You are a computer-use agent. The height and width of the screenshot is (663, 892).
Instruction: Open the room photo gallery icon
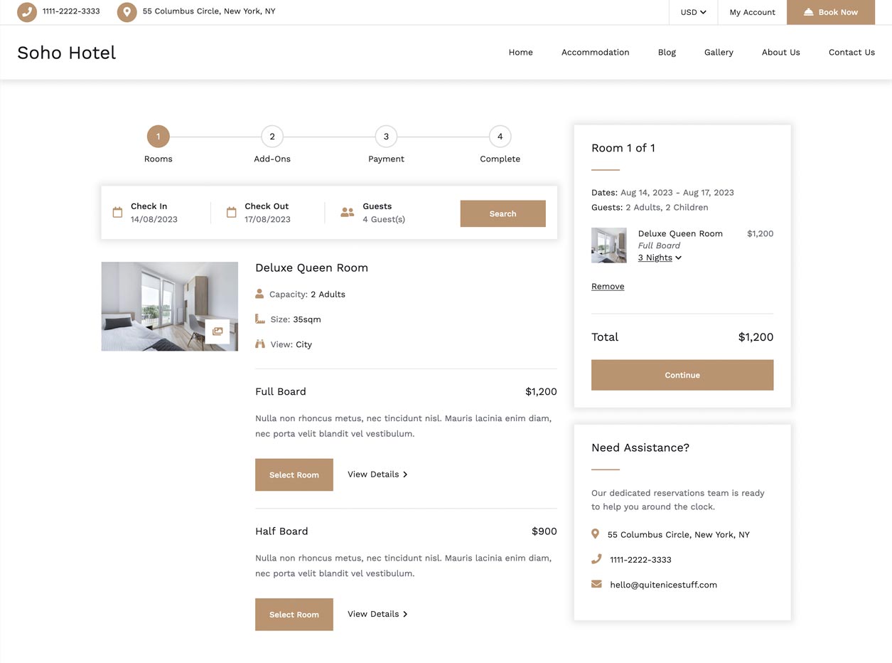[217, 331]
